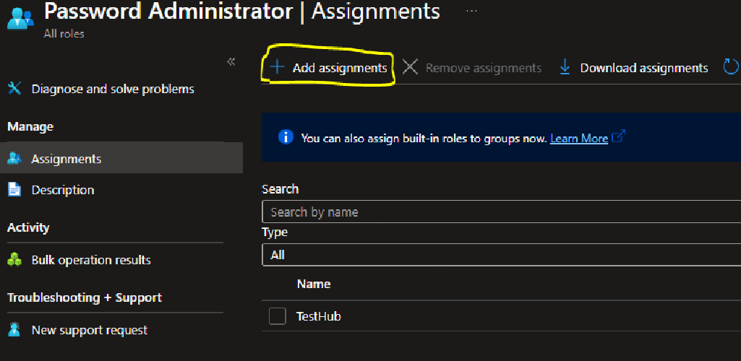This screenshot has width=741, height=361.
Task: Open the Type dropdown showing All
Action: 501,255
